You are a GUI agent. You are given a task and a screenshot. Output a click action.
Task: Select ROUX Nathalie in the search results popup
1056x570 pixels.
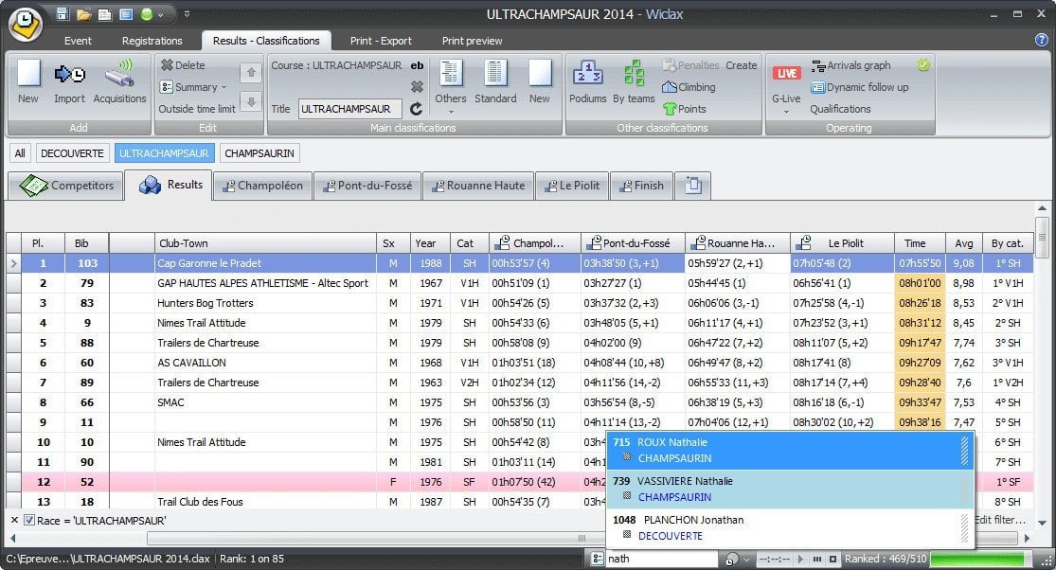786,450
